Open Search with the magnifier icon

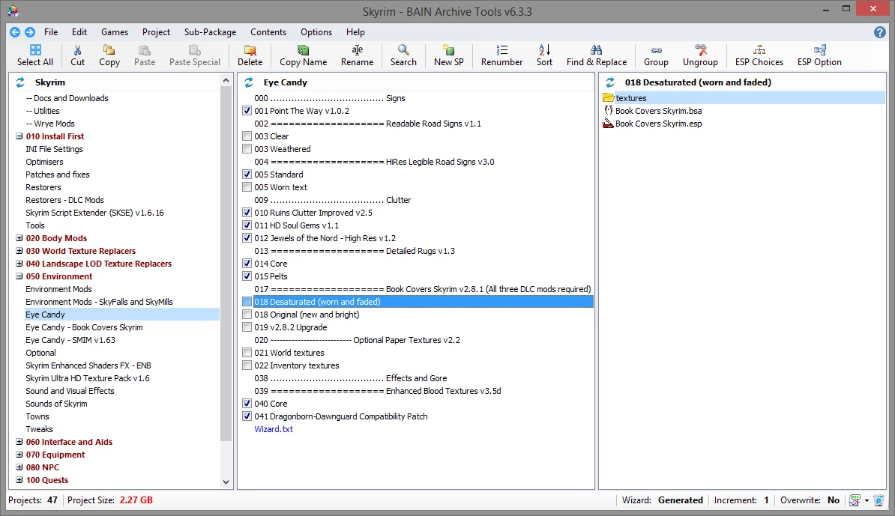pos(403,50)
